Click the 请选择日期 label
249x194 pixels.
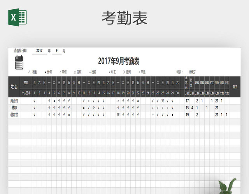20,51
